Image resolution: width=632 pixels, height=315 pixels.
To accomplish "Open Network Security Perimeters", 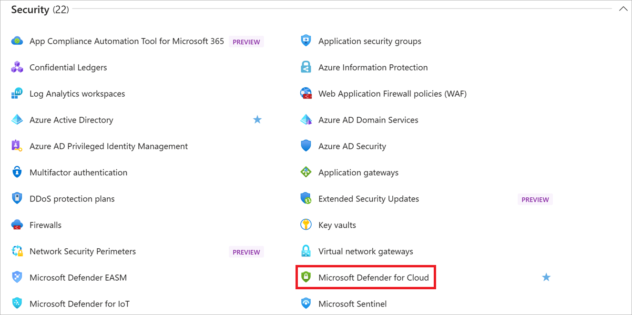I will (x=82, y=251).
